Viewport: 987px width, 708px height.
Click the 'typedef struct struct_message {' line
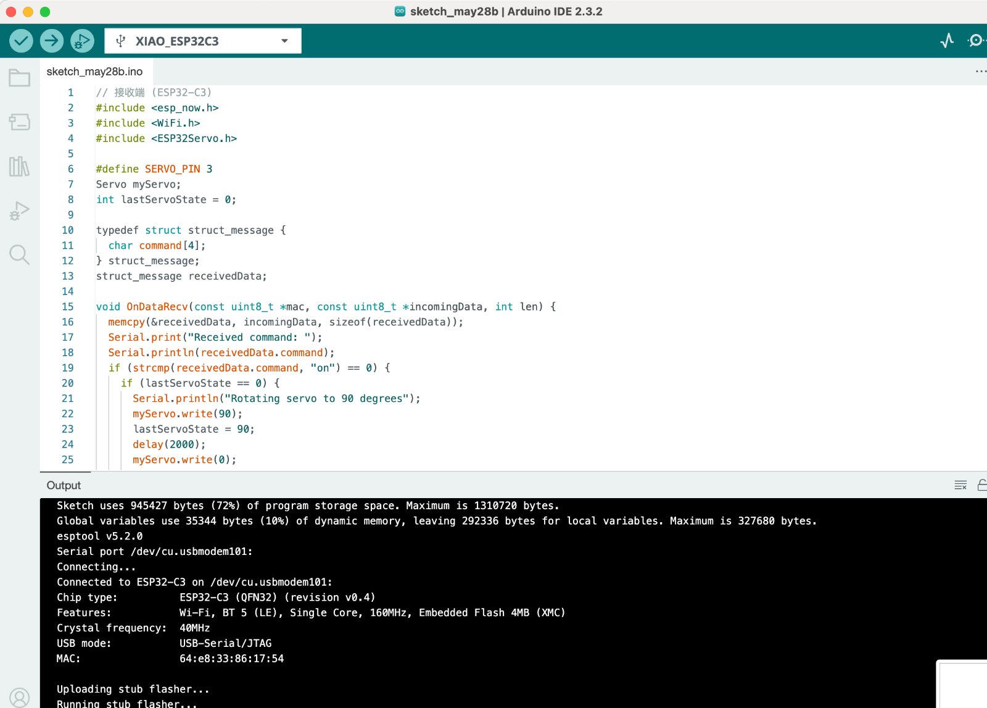(191, 230)
